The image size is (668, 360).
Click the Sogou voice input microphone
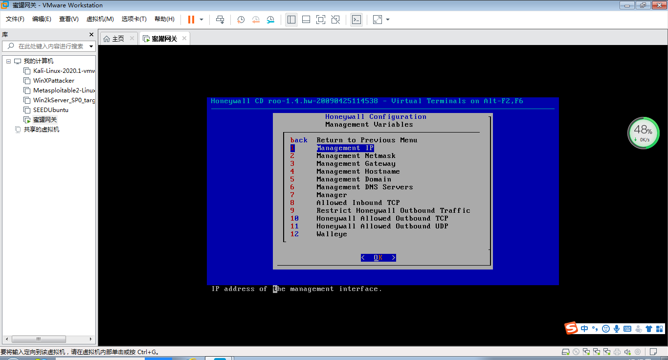click(617, 329)
